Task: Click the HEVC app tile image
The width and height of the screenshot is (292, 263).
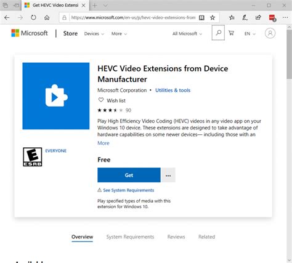Action: (x=56, y=96)
